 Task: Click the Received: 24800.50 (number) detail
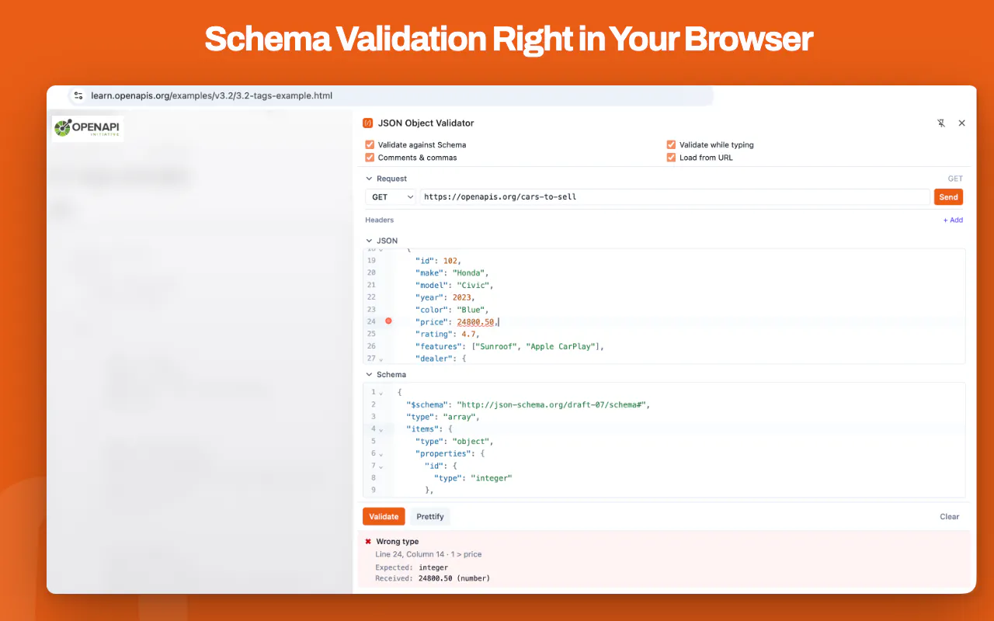(433, 578)
